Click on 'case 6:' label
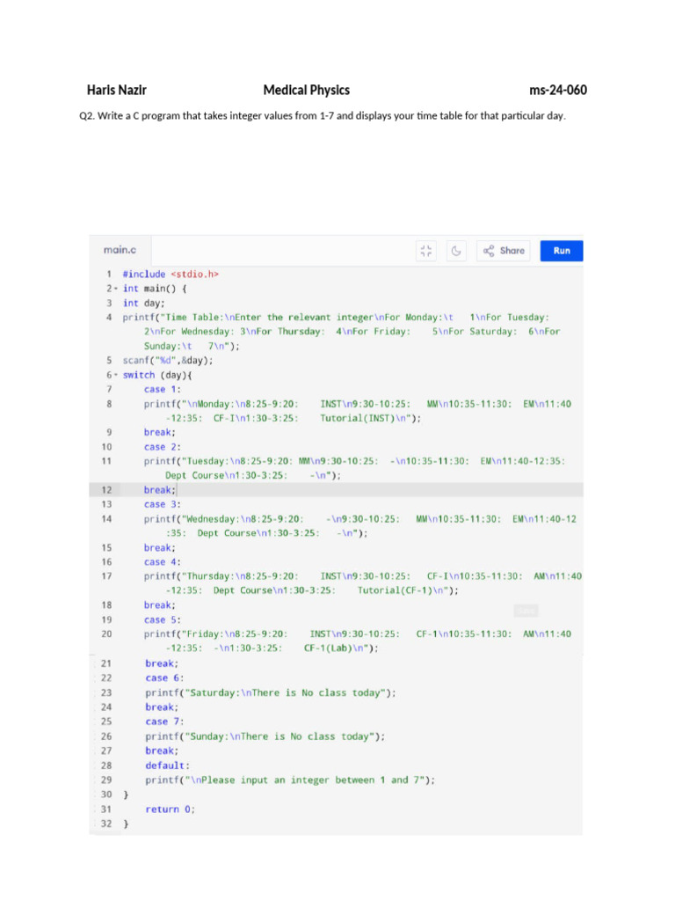The width and height of the screenshot is (675, 901). coord(164,678)
